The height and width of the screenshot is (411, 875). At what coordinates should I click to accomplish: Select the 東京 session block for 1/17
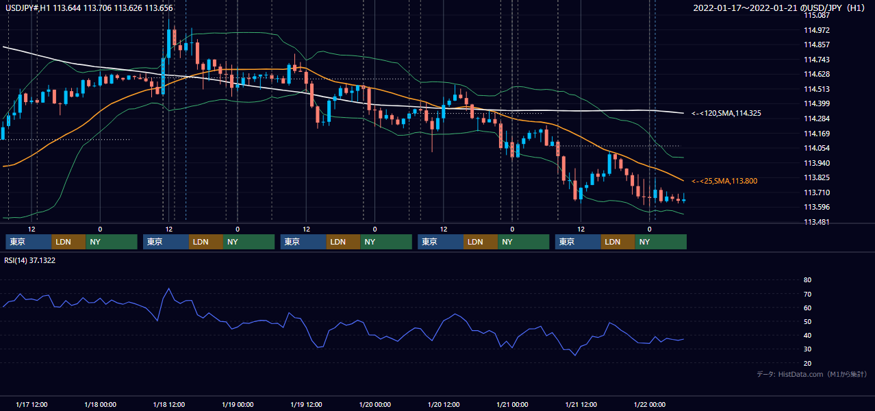click(29, 242)
